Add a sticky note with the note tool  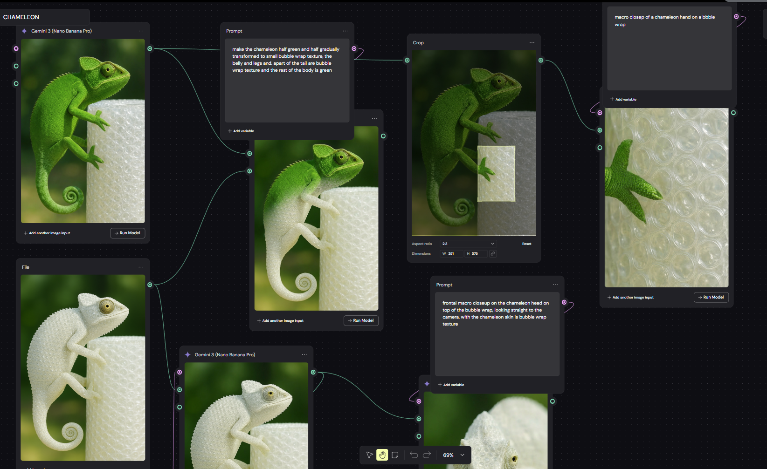[395, 455]
